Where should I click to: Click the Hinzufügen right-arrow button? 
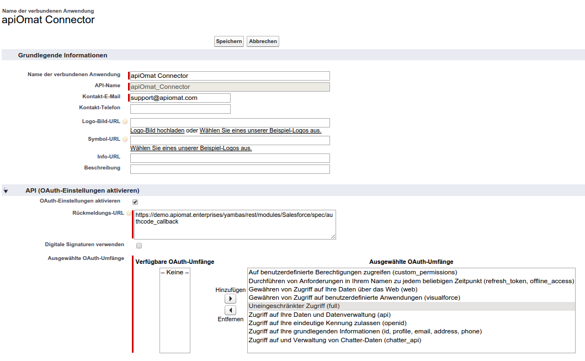click(x=230, y=299)
